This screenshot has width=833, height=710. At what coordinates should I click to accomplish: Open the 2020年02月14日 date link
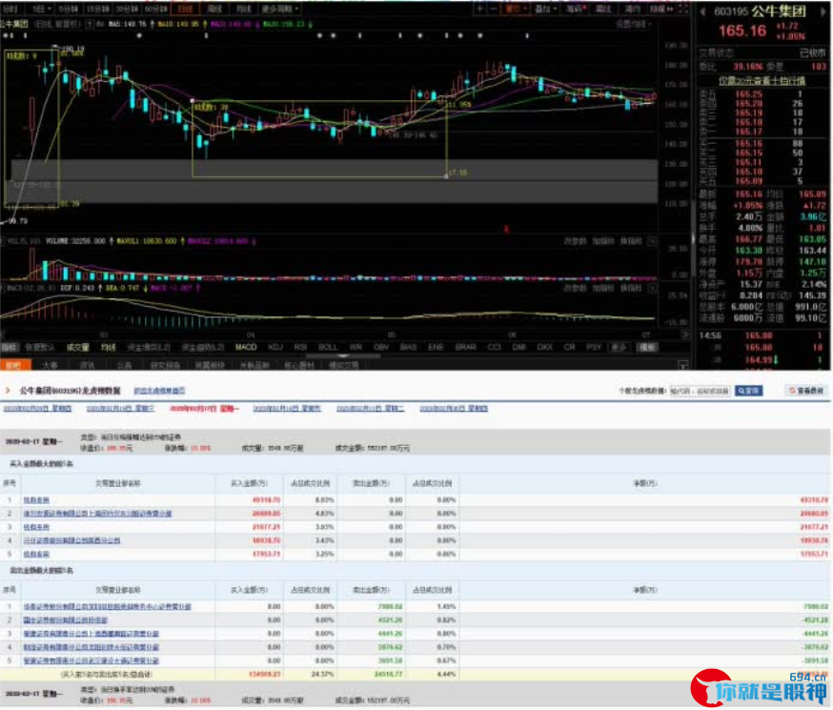[287, 409]
